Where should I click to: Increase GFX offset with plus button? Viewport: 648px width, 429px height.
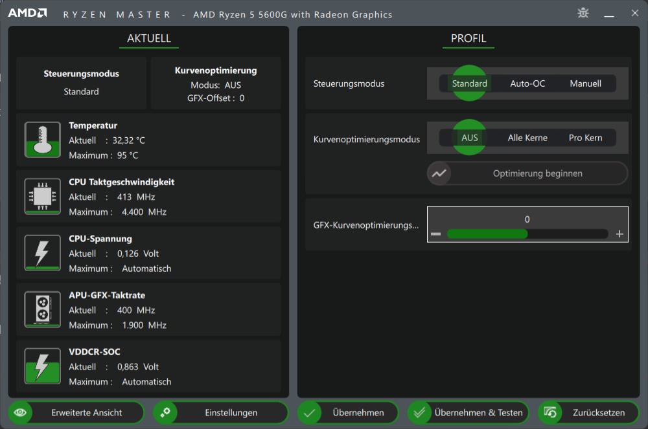[619, 234]
